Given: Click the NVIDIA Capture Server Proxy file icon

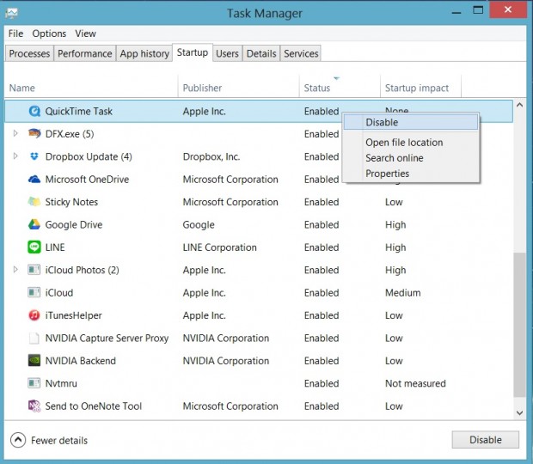Looking at the screenshot, I should point(34,338).
